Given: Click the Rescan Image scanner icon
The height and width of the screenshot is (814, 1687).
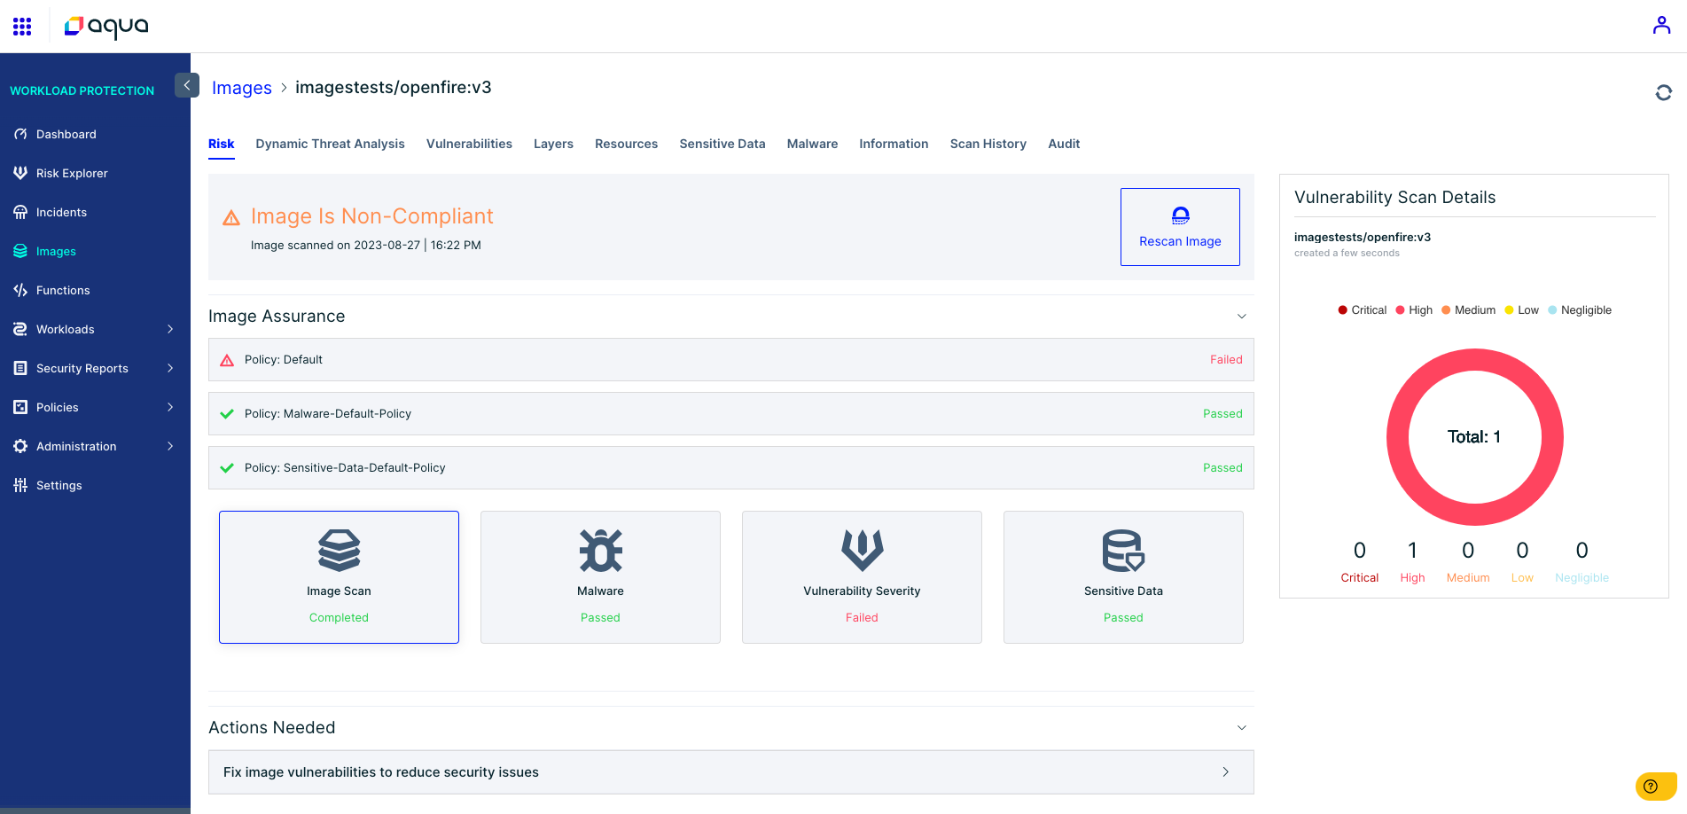Looking at the screenshot, I should click(1181, 215).
